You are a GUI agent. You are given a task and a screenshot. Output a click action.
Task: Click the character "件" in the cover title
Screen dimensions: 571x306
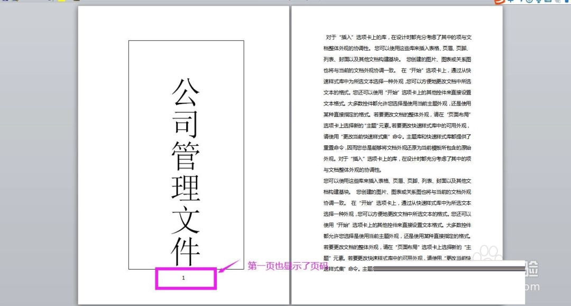186,252
